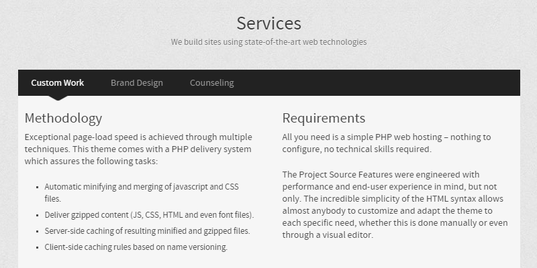This screenshot has height=268, width=537.
Task: Click the bullet beside Deliver gzipped content
Action: (x=36, y=216)
